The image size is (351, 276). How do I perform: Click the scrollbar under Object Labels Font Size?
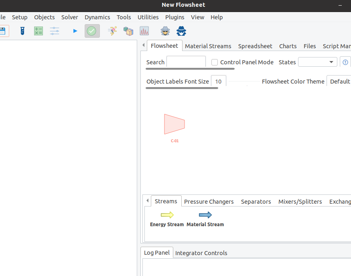[182, 88]
